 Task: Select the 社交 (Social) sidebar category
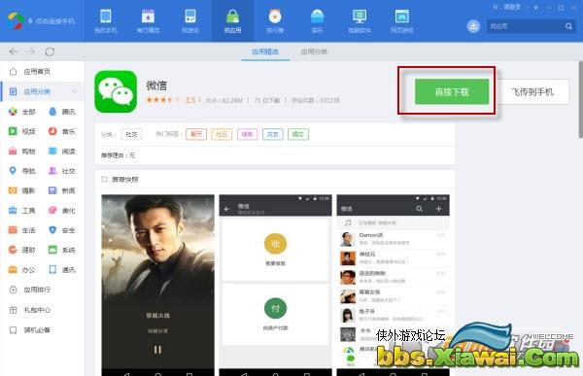[x=62, y=171]
